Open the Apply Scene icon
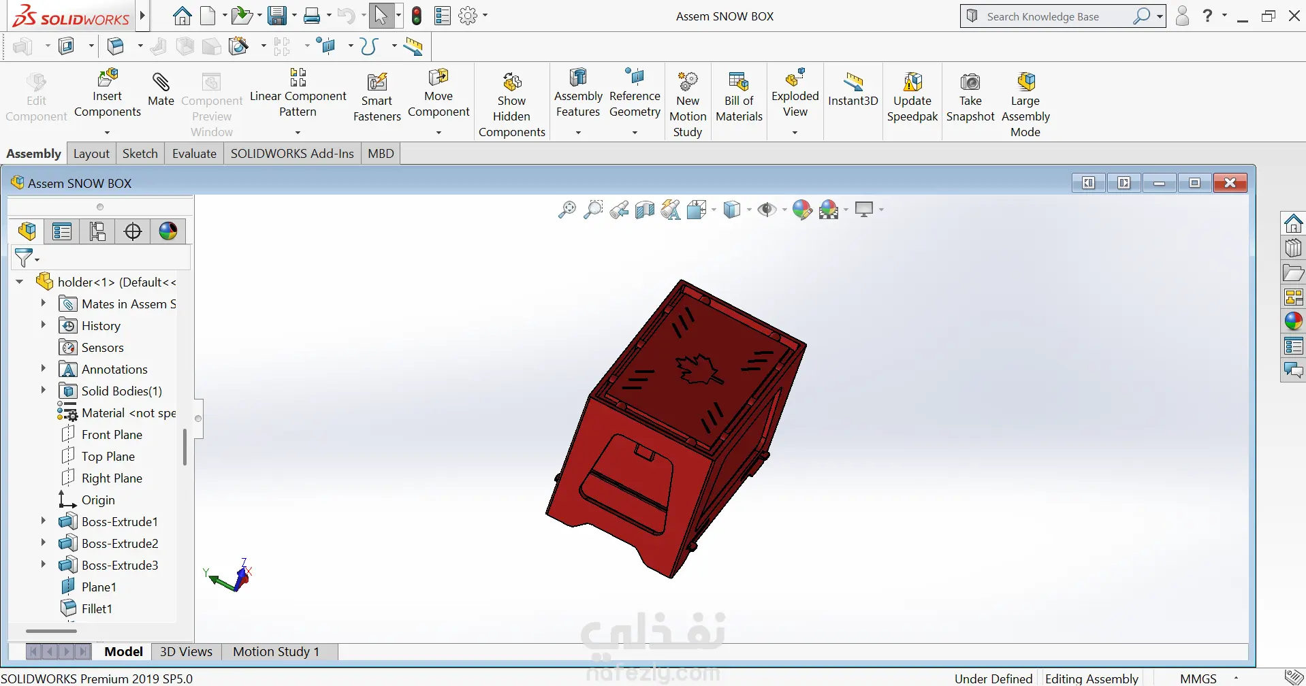Screen dimensions: 1306x686 pyautogui.click(x=829, y=210)
